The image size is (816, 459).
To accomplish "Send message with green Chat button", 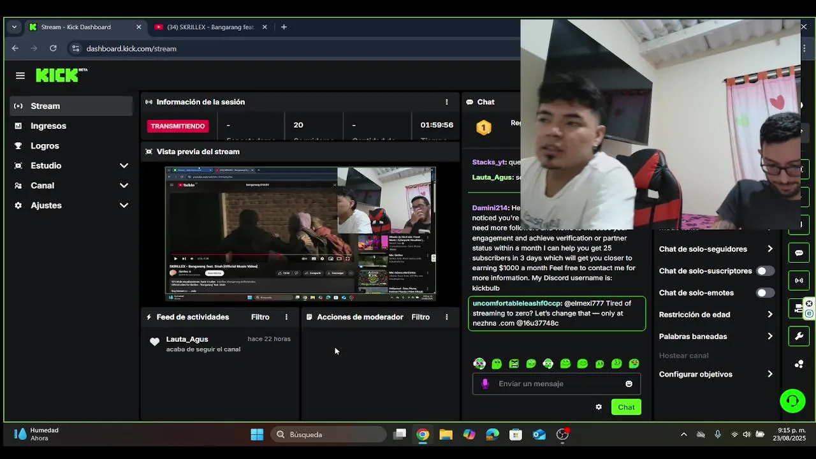I will (626, 407).
